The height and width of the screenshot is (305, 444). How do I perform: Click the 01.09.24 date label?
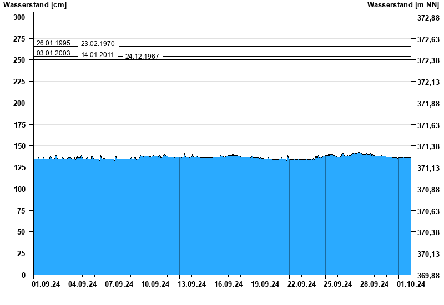[x=46, y=284]
